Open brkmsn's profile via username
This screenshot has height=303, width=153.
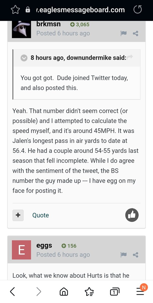pyautogui.click(x=49, y=24)
